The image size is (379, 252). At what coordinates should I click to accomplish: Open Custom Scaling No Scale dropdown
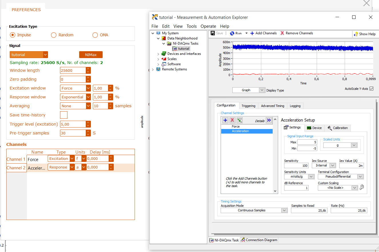point(354,188)
